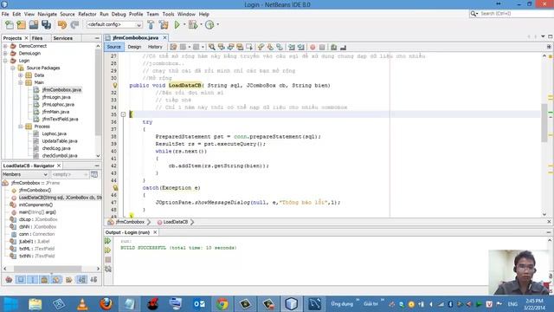Open the Source menu
This screenshot has width=554, height=312.
pos(68,14)
